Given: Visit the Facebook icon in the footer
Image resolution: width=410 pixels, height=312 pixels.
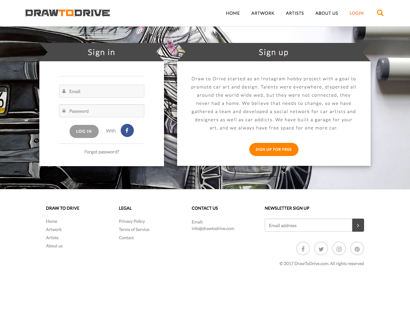Looking at the screenshot, I should 303,248.
